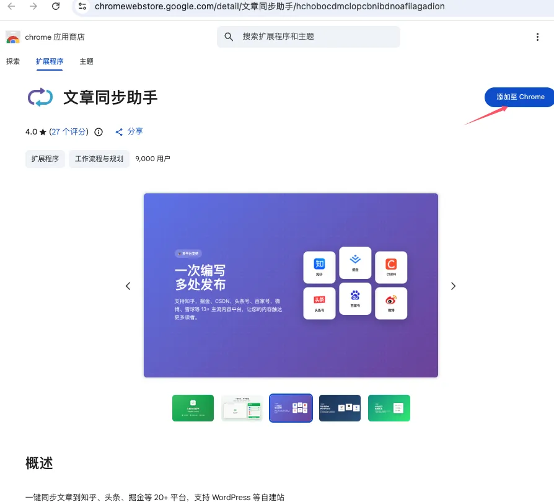
Task: Select the fourth dark blue thumbnail
Action: pyautogui.click(x=340, y=408)
